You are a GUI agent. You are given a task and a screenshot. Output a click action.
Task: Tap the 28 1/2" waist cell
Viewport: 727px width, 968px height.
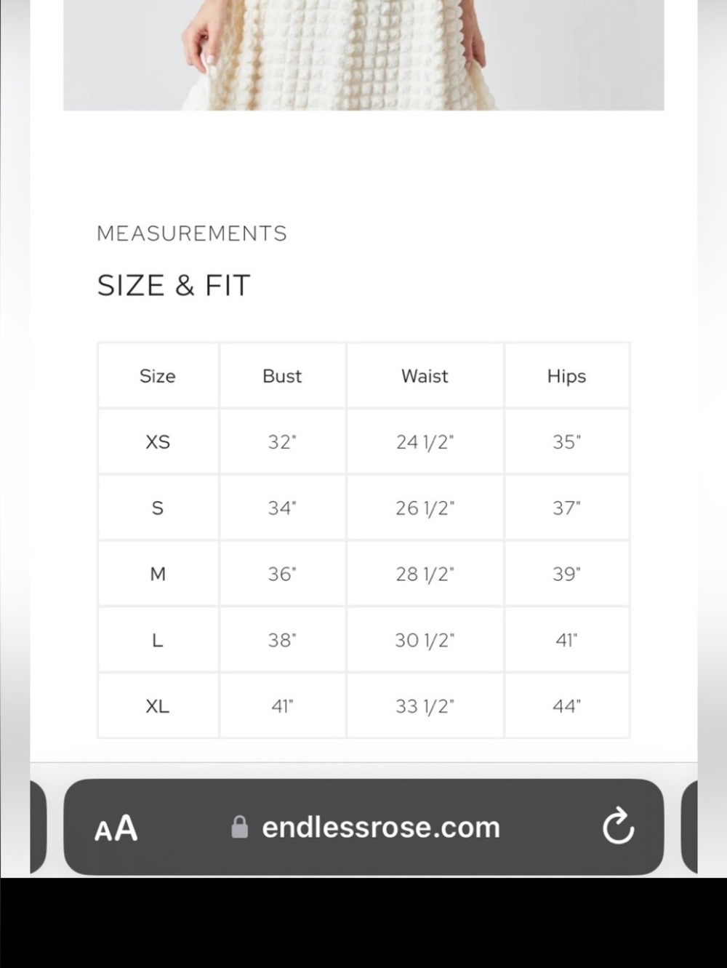(425, 574)
